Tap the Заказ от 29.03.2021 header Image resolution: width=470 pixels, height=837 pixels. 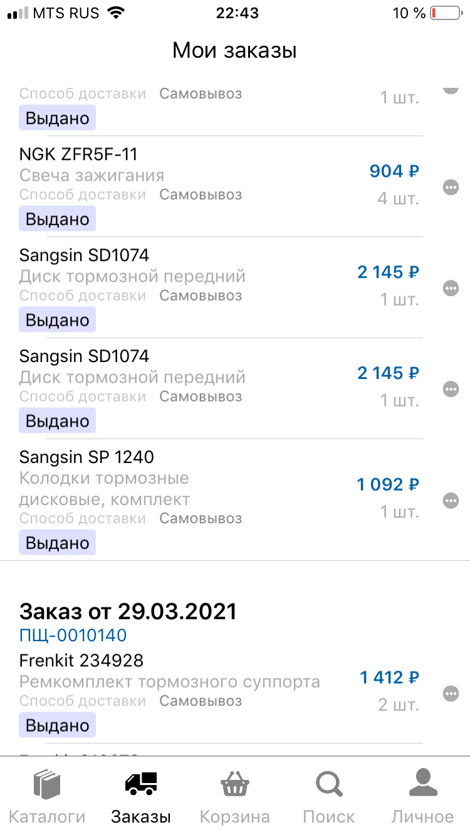pyautogui.click(x=128, y=610)
